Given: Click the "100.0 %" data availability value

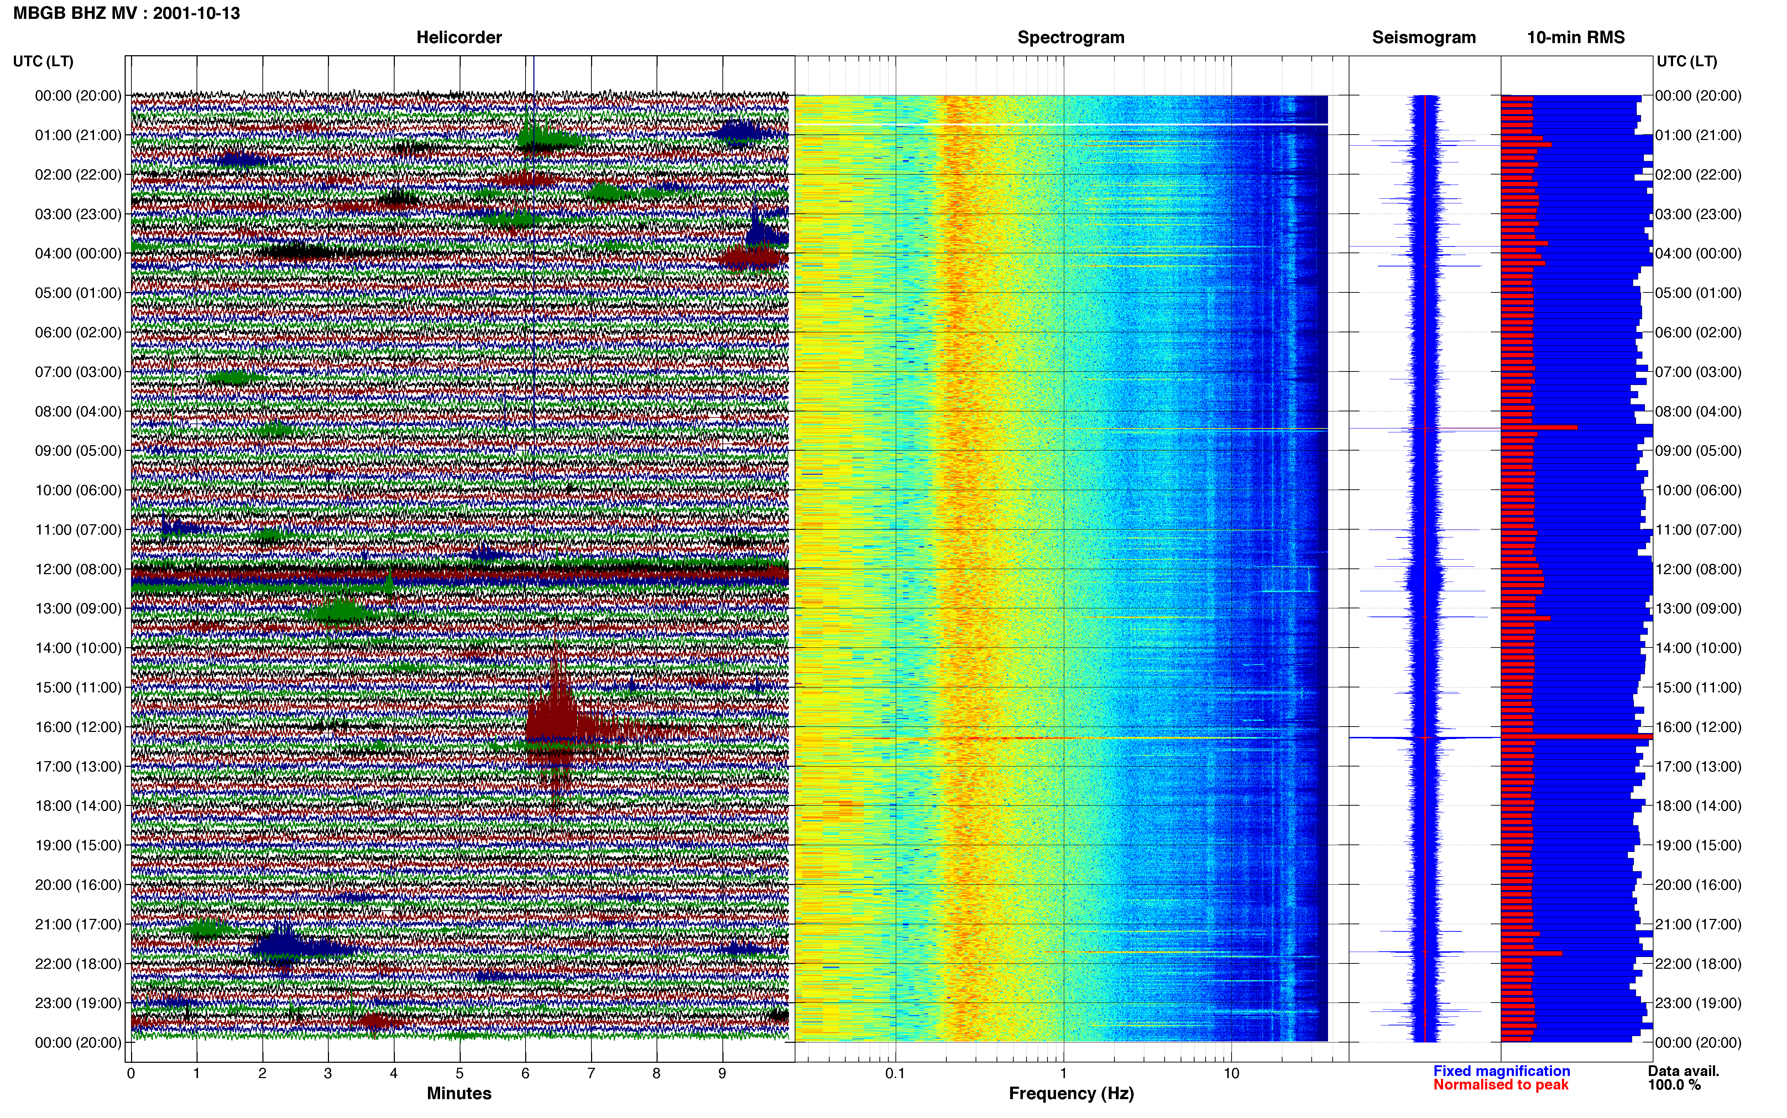Looking at the screenshot, I should pos(1674,1086).
